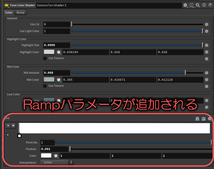Open the ramp point Color wheel picker
This screenshot has height=169, width=214.
56,156
